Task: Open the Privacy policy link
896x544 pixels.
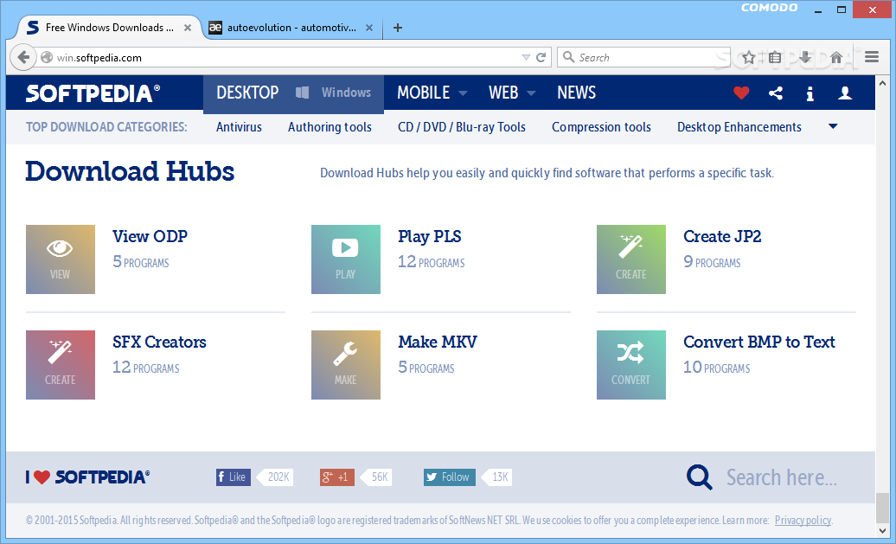Action: tap(803, 520)
